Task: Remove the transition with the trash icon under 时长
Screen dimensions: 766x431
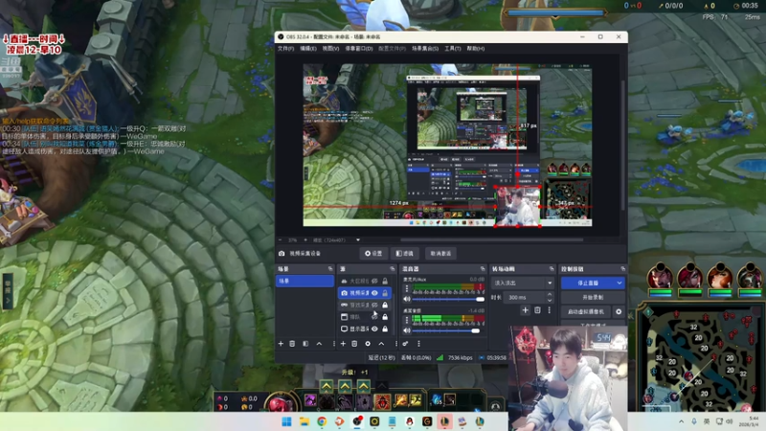Action: tap(537, 310)
